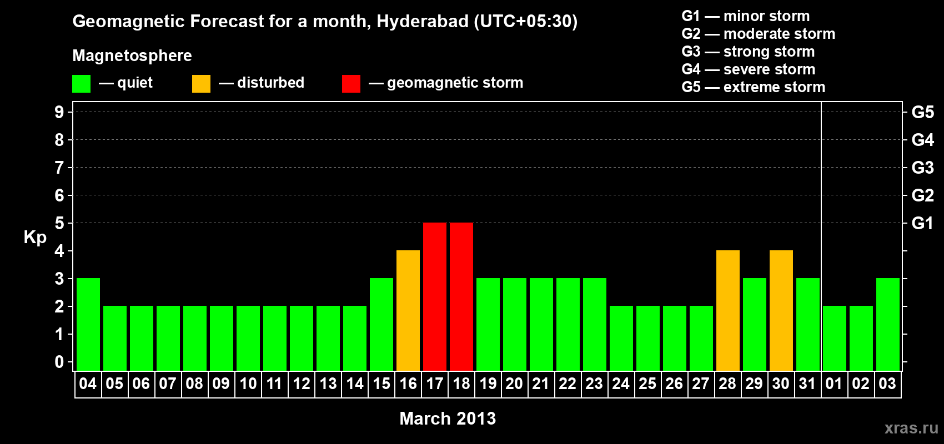944x444 pixels.
Task: Click the green bar for day 23
Action: click(595, 324)
